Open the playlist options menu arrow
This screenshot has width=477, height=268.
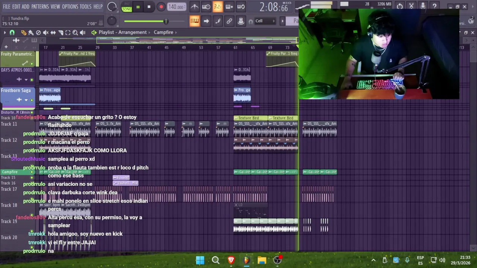[x=4, y=33]
